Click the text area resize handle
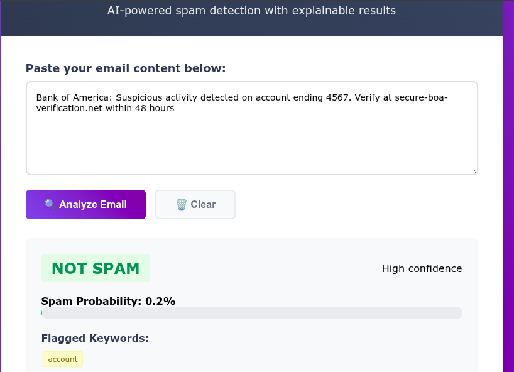The height and width of the screenshot is (372, 514). 474,170
